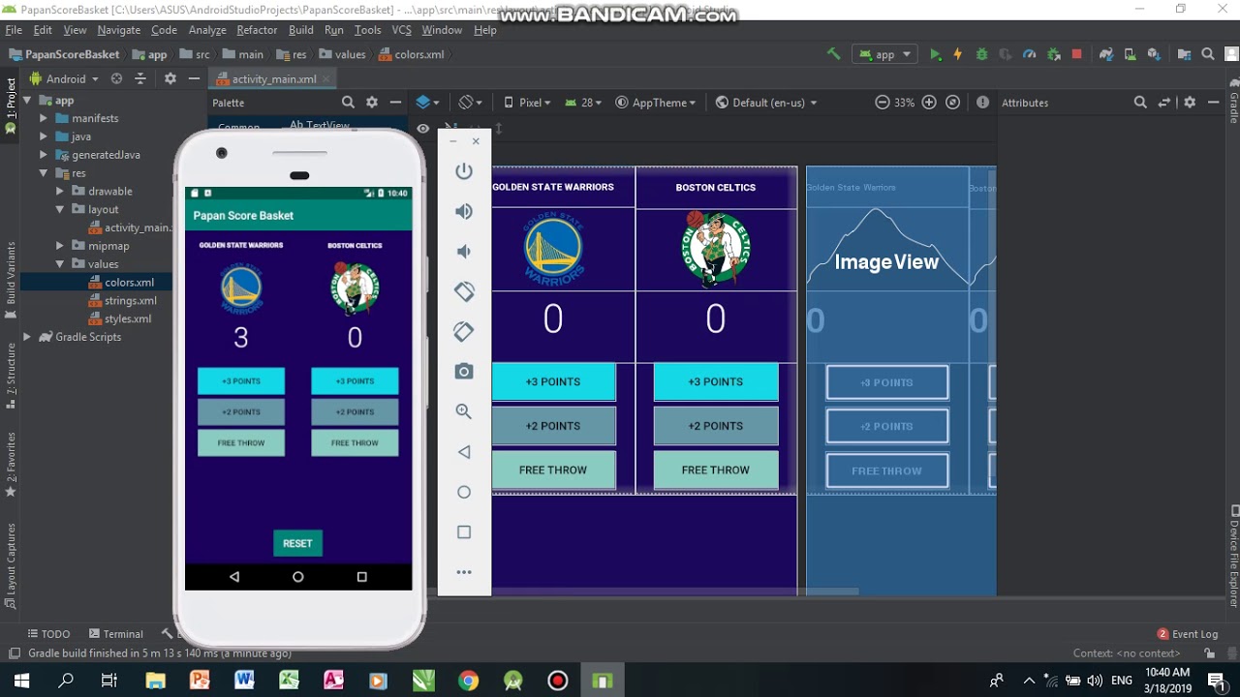
Task: Collapse all in Project panel
Action: click(140, 78)
